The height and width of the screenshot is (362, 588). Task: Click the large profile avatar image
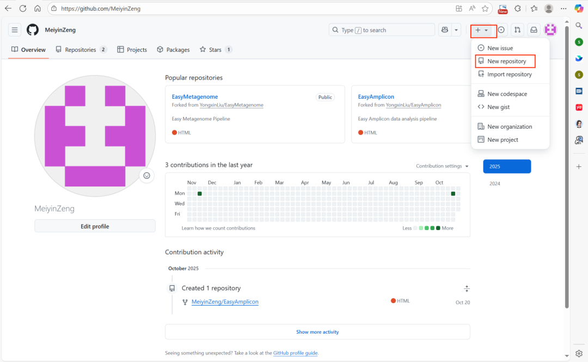(x=95, y=136)
